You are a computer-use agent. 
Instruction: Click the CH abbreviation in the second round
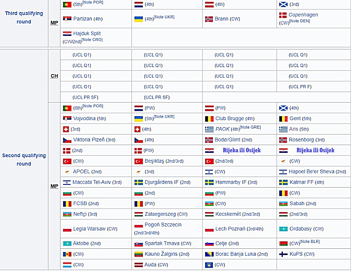coord(54,76)
